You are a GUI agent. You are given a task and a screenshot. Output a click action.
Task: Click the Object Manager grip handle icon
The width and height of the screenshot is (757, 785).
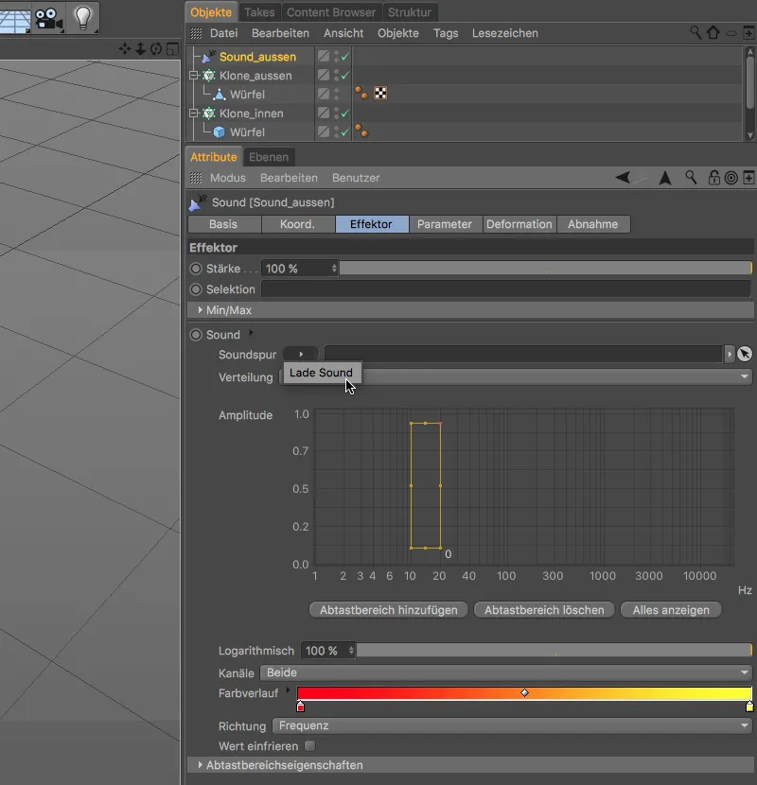tap(196, 33)
